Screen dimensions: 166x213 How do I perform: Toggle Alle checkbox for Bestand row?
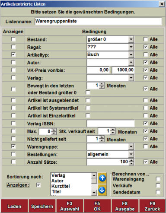click(x=146, y=39)
